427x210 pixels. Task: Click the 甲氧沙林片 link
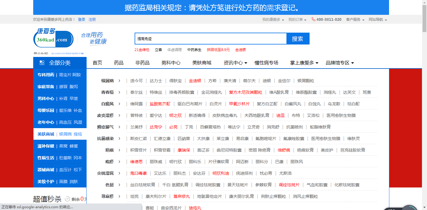239,104
